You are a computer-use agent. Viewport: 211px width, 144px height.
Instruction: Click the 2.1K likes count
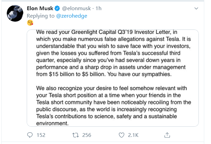coord(133,135)
